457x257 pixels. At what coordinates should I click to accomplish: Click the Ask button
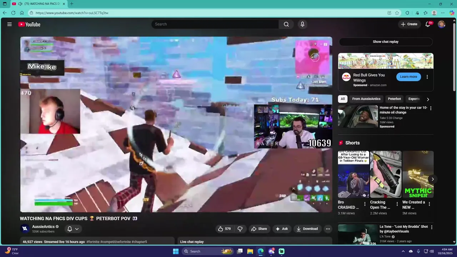(x=281, y=229)
